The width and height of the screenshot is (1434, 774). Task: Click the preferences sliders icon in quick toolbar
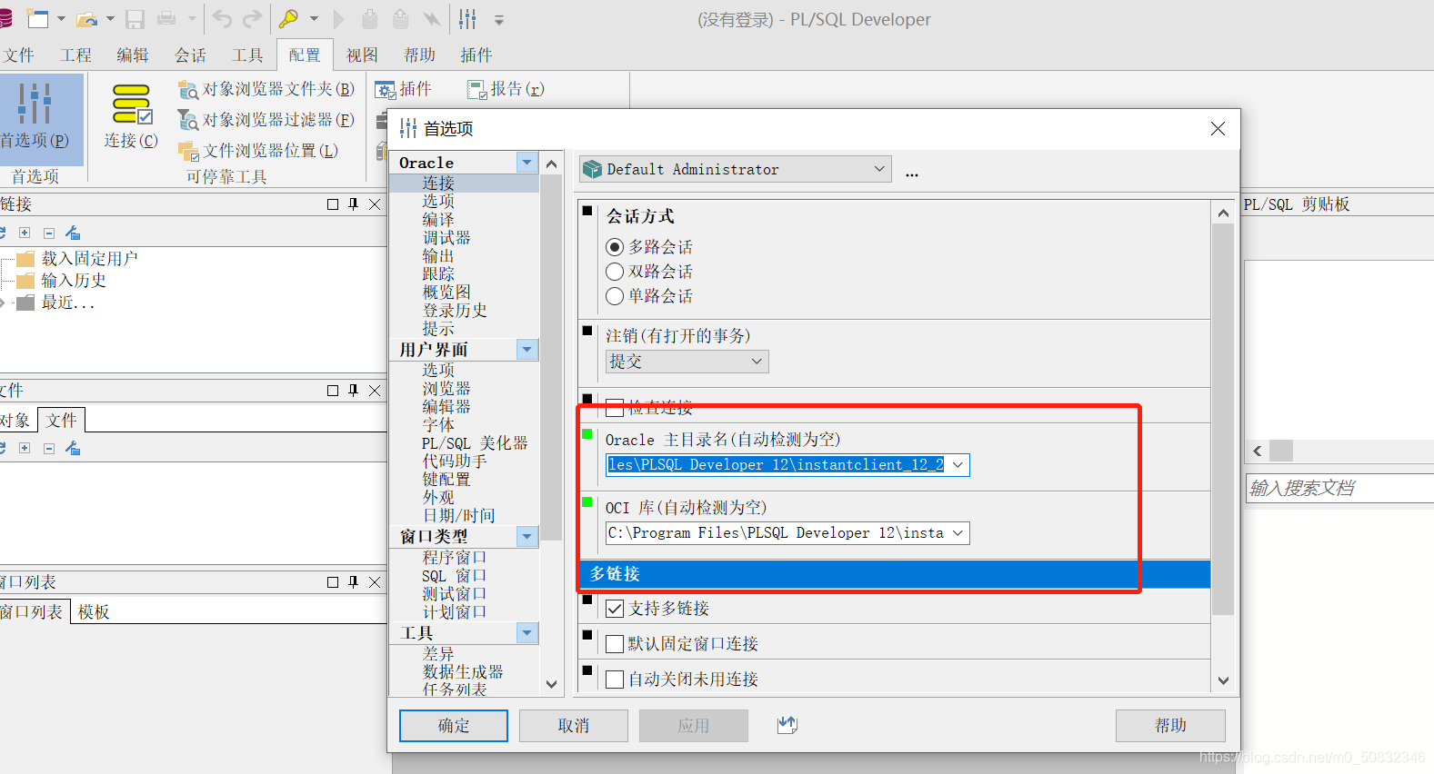point(467,18)
